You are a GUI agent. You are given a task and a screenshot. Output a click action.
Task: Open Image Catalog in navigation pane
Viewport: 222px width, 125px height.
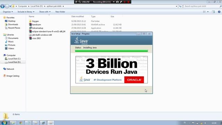11,76
